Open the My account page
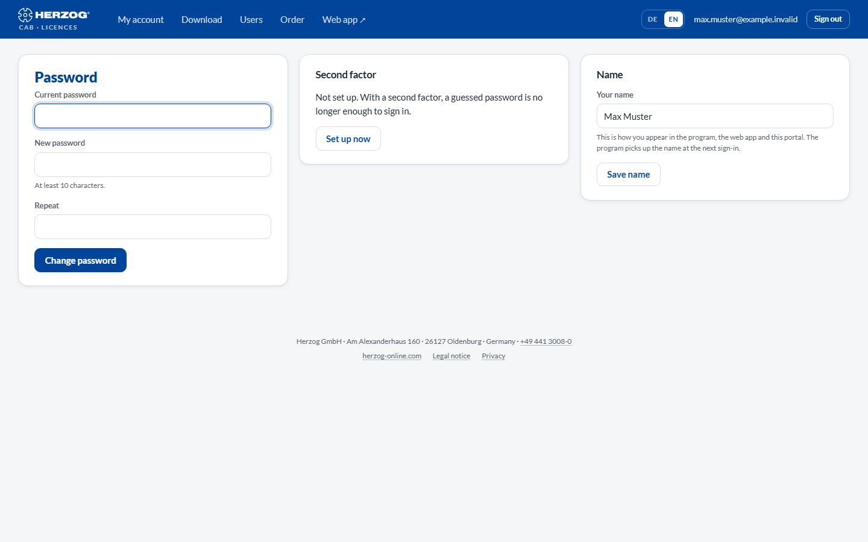868x542 pixels. [x=141, y=19]
